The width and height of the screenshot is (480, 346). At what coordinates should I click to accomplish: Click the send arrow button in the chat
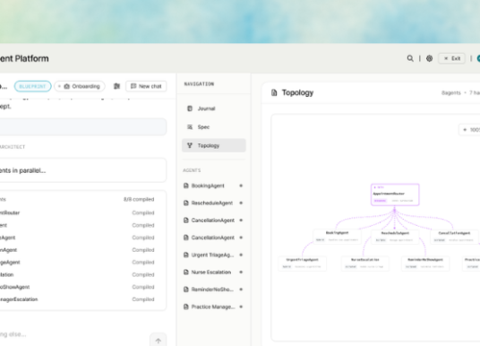(158, 341)
